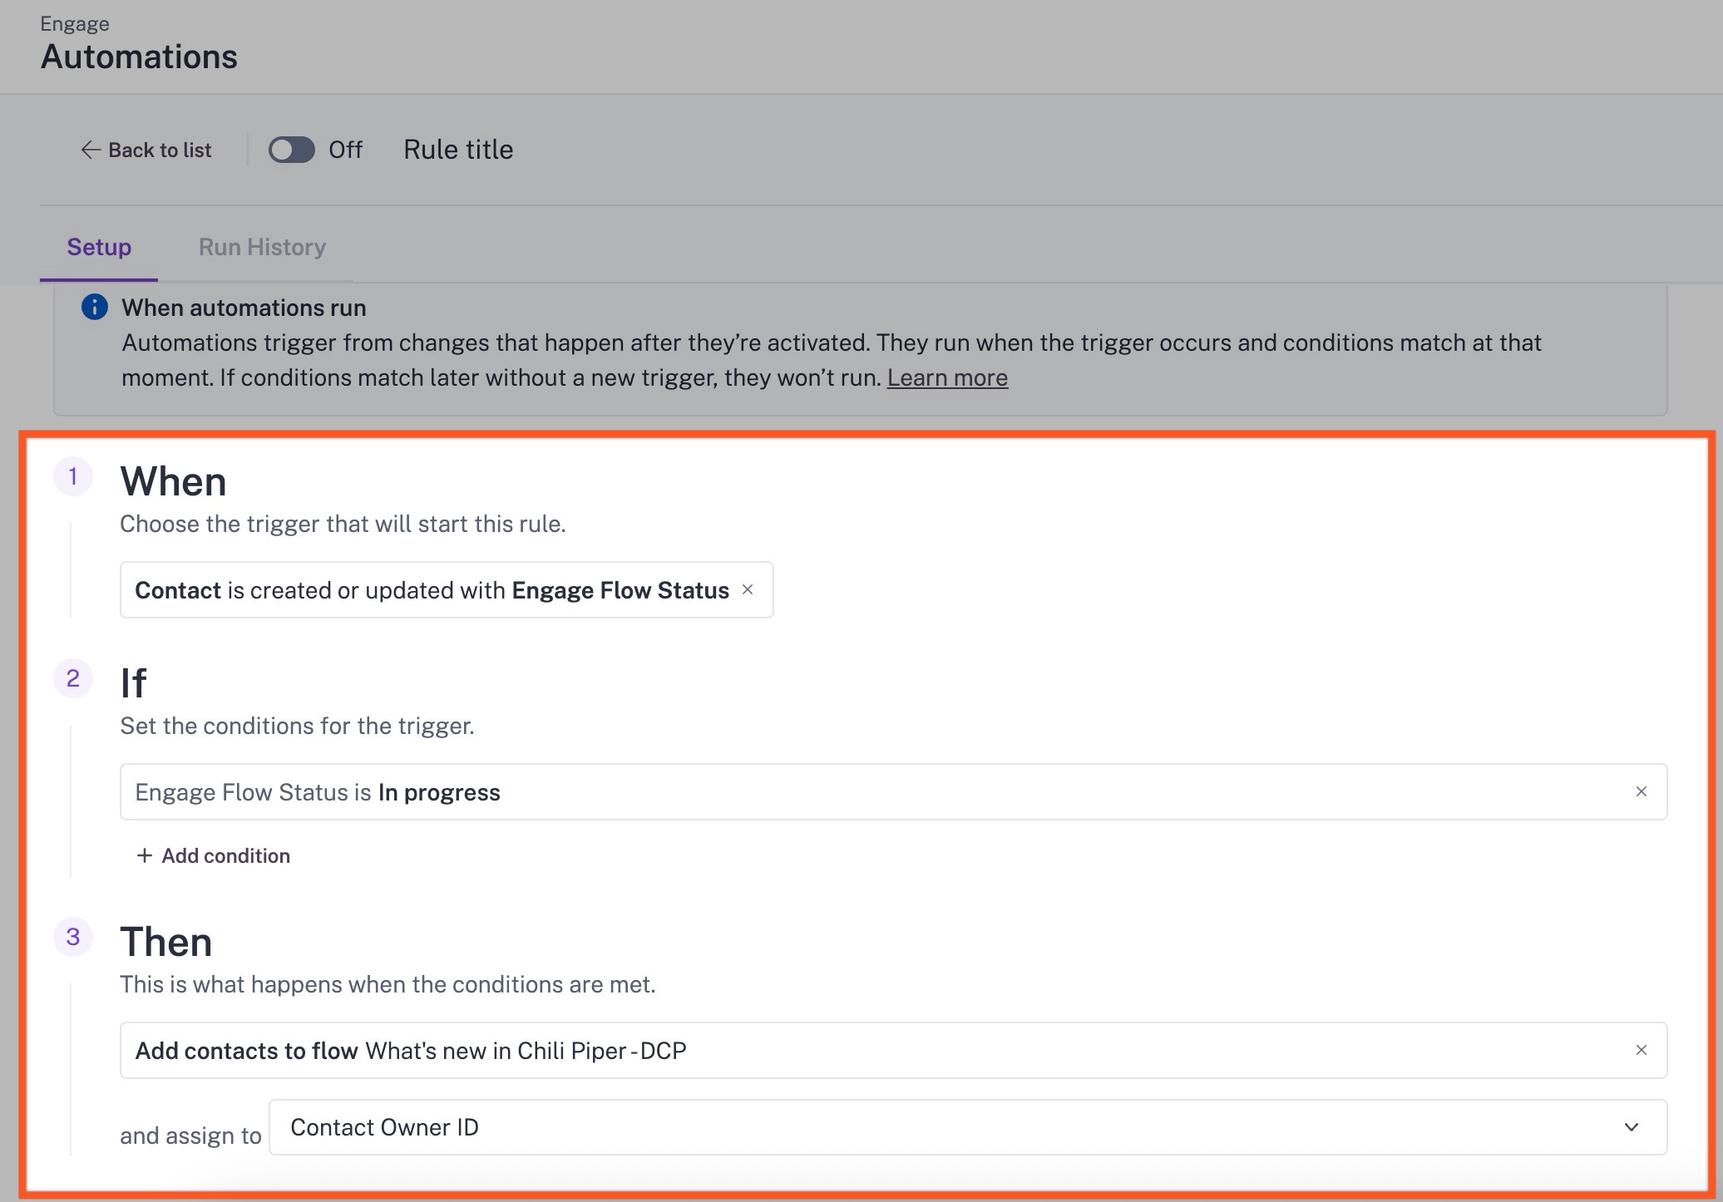Remove the Add contacts to flow action
This screenshot has width=1723, height=1202.
pos(1641,1050)
